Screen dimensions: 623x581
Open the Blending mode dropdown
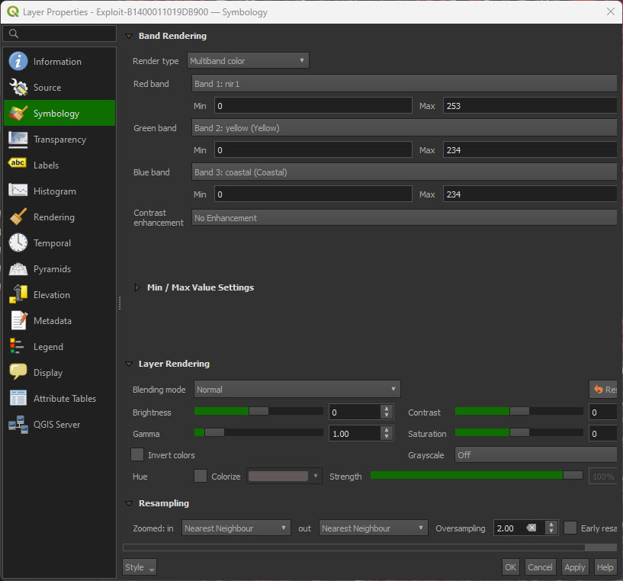297,390
